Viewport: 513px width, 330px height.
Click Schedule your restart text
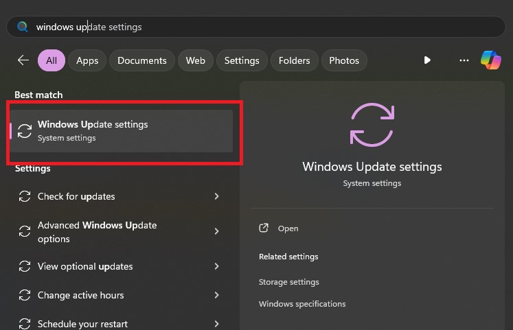82,324
